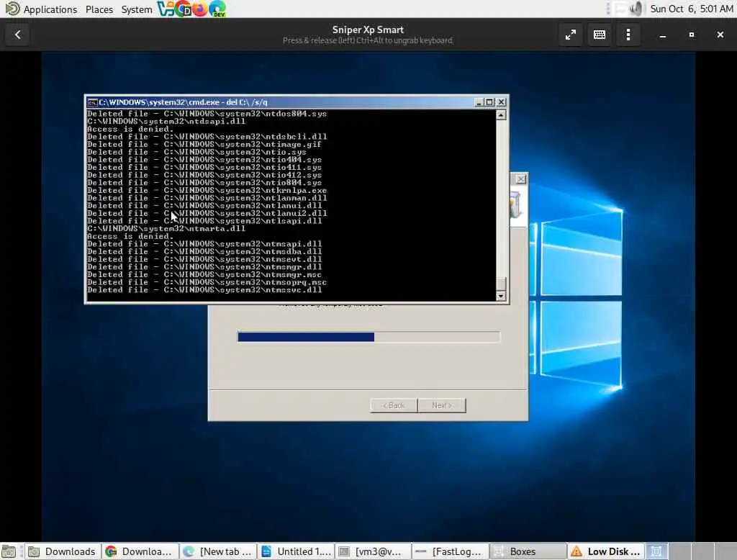Open the Low Disk warning window

[x=606, y=551]
